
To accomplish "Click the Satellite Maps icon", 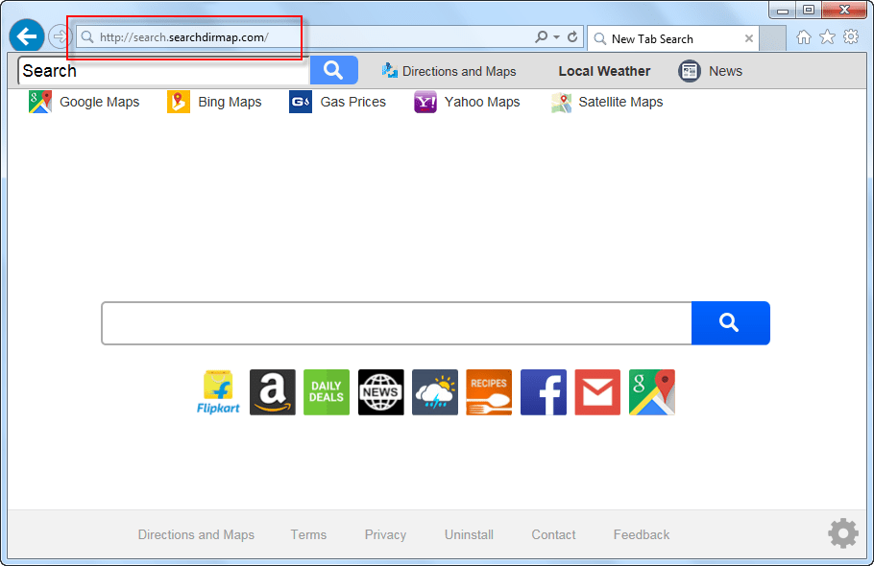I will [x=561, y=103].
